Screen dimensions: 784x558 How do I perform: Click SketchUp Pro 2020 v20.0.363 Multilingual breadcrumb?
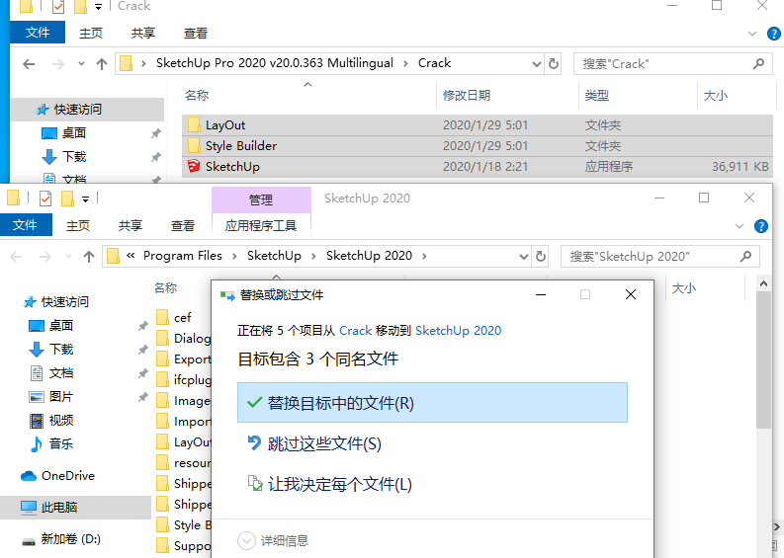(x=275, y=63)
